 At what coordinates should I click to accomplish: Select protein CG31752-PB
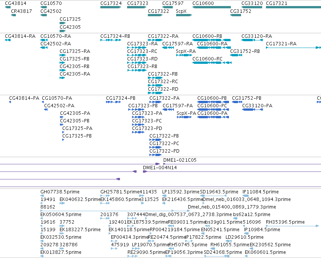[x=247, y=98]
